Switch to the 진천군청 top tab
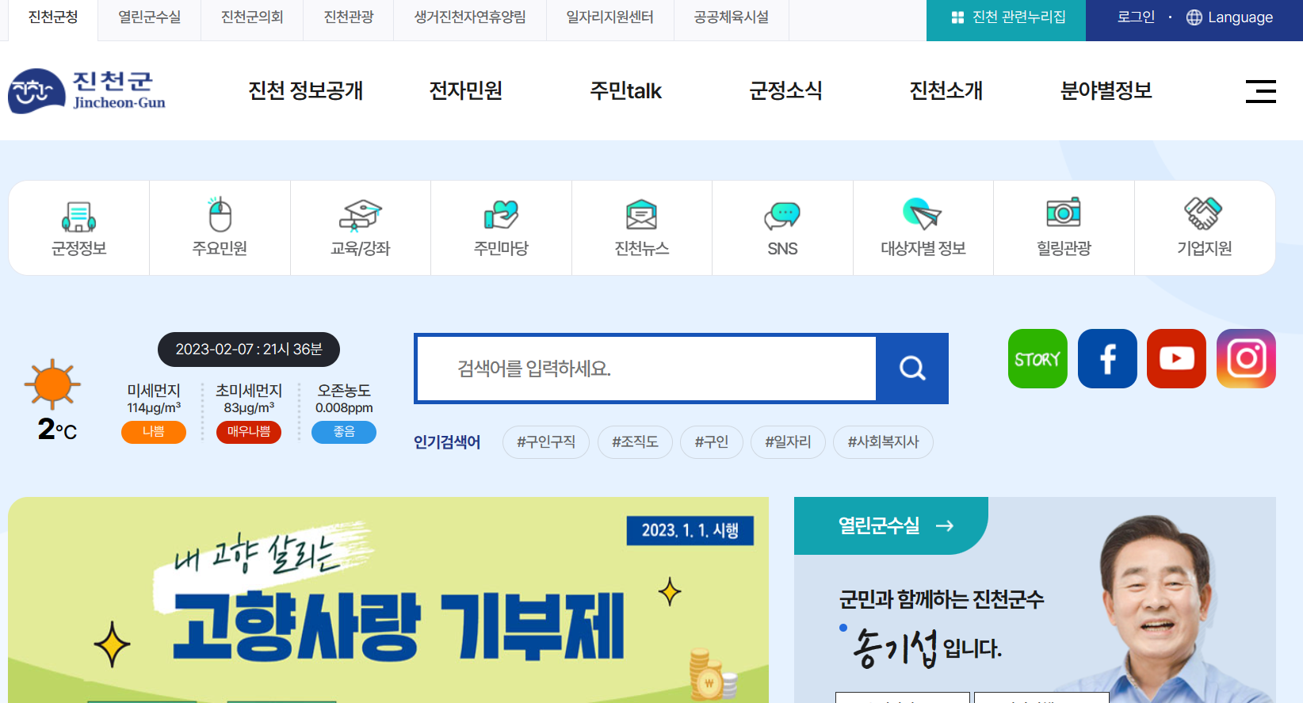Viewport: 1303px width, 703px height. click(x=53, y=17)
